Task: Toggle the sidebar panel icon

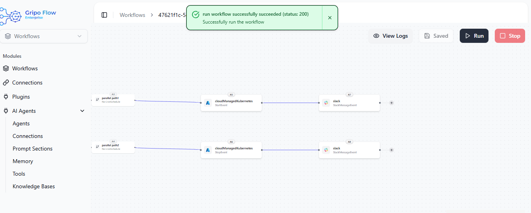Action: click(x=104, y=15)
